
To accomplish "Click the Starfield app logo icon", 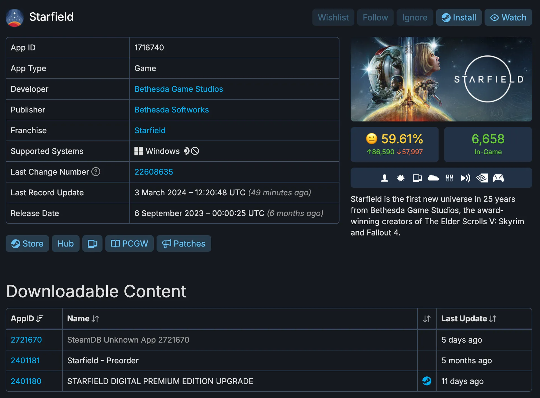I will 15,18.
